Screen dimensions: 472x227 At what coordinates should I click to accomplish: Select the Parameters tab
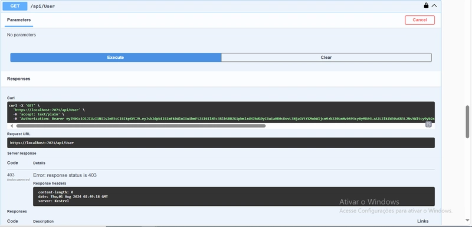[x=19, y=20]
